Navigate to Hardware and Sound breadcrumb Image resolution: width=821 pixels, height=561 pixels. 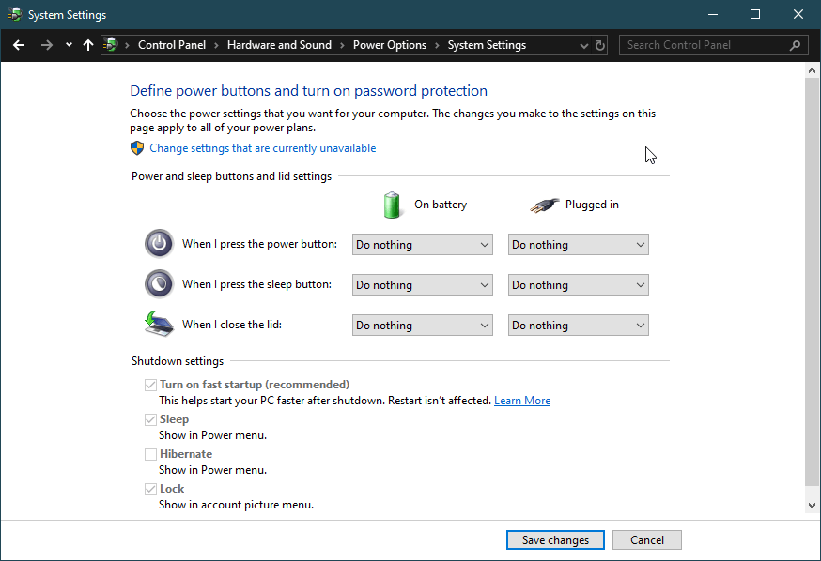coord(279,45)
